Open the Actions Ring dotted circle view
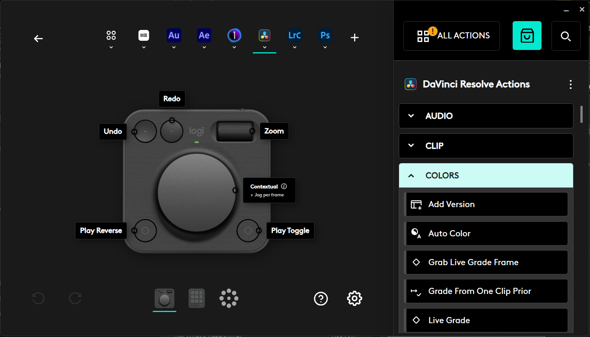 (229, 298)
